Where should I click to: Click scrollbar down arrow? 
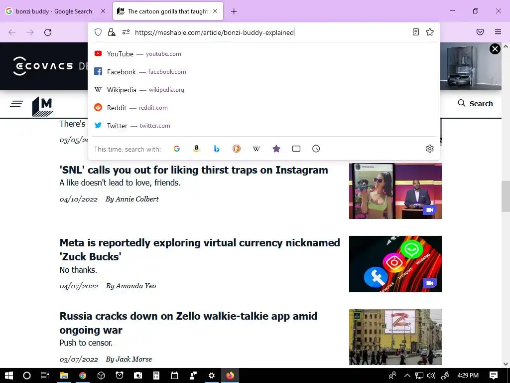(x=506, y=364)
